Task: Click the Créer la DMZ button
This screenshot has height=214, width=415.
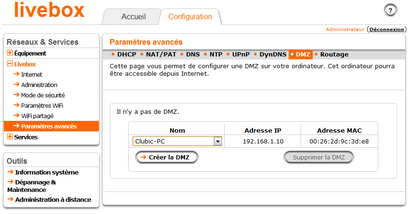Action: click(x=167, y=158)
